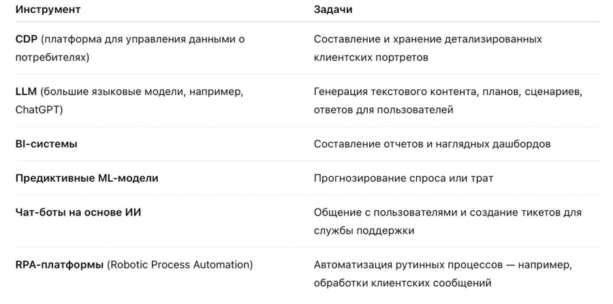Select the bold "CDP" term

[x=27, y=39]
